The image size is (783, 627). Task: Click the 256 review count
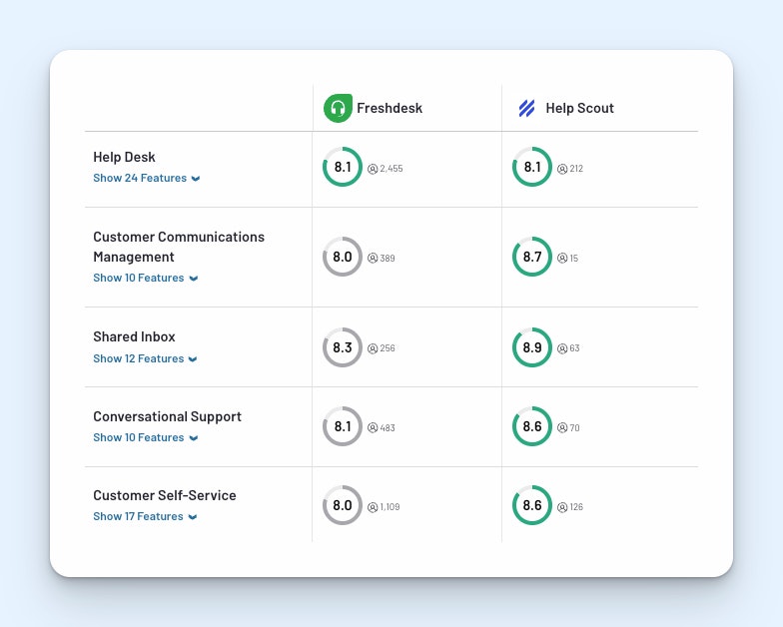tap(388, 348)
